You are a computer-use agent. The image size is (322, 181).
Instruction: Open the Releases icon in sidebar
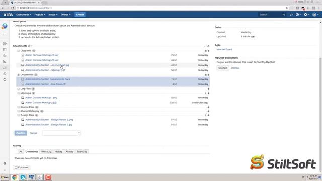pos(5,56)
